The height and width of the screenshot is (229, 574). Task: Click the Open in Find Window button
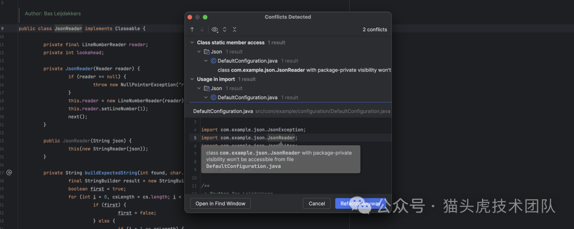220,204
